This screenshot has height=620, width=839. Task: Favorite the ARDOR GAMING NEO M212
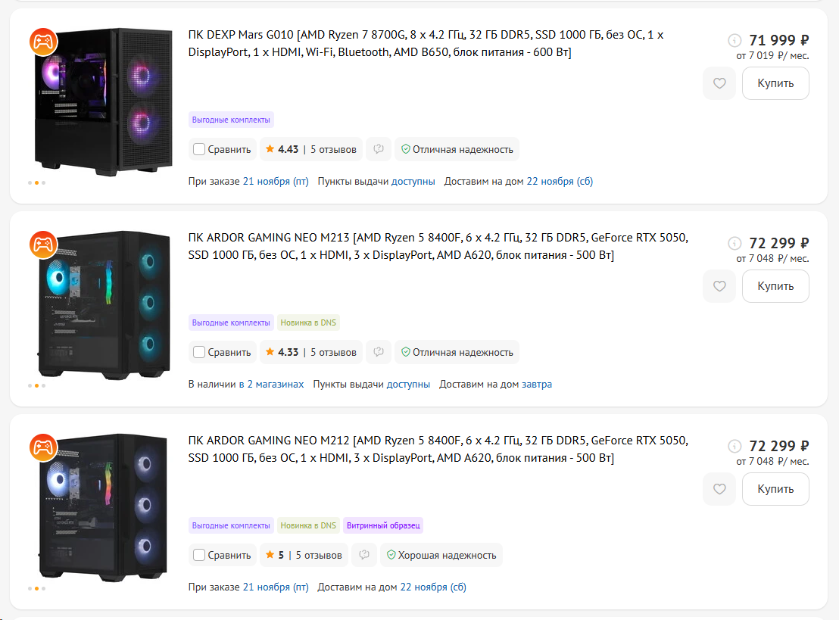click(719, 489)
